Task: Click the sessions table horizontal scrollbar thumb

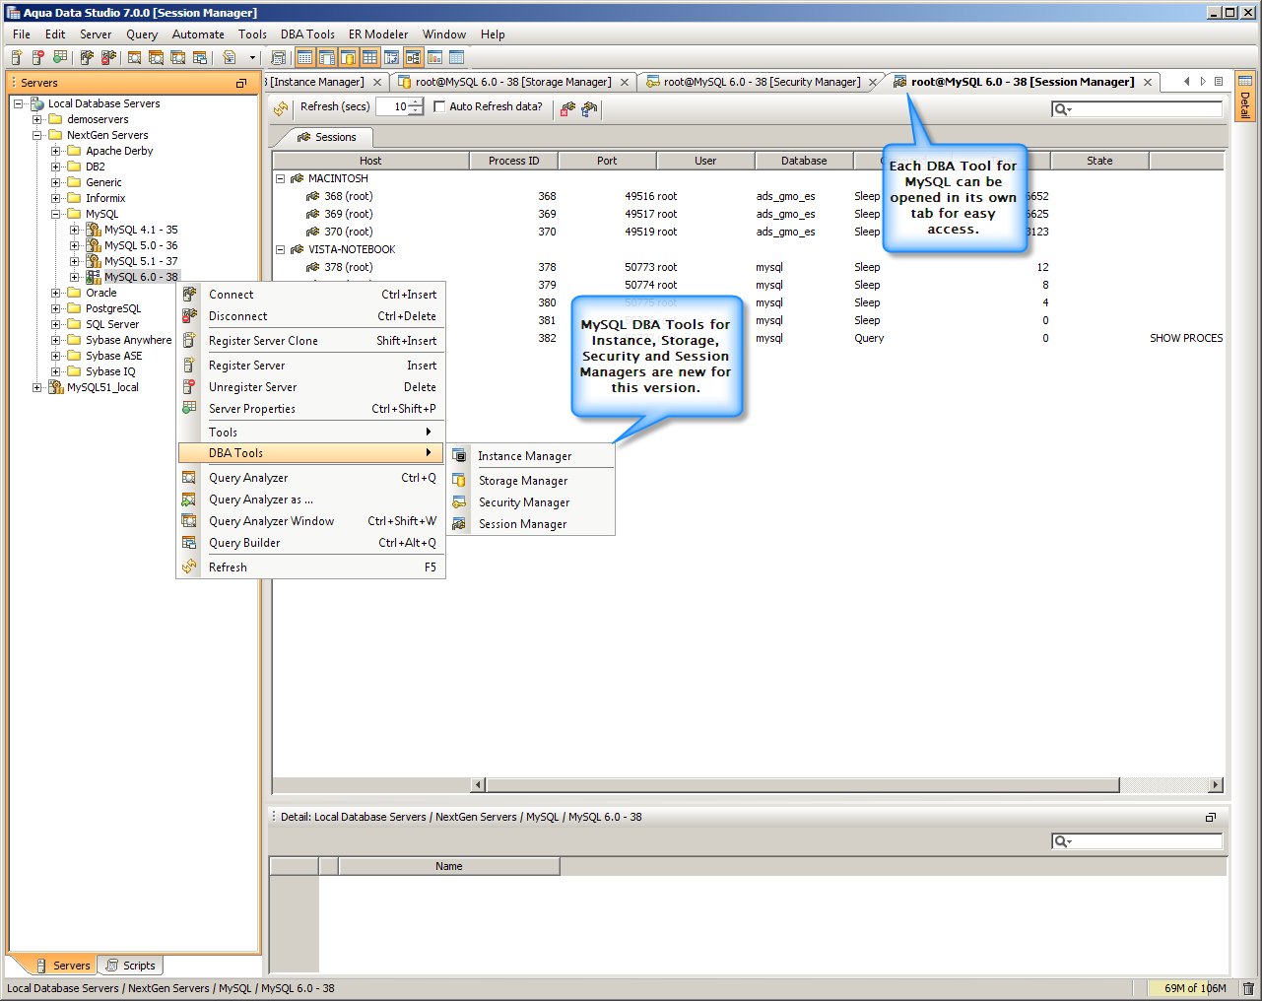Action: pyautogui.click(x=803, y=785)
